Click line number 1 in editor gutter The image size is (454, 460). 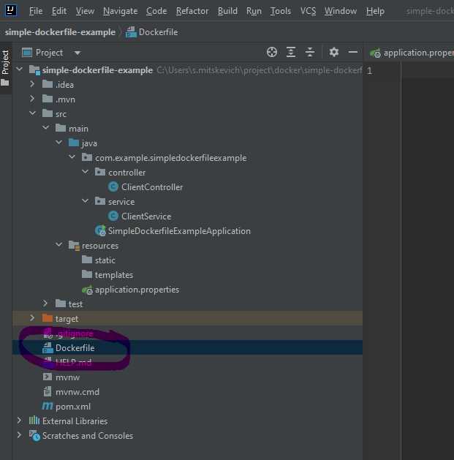(x=369, y=70)
